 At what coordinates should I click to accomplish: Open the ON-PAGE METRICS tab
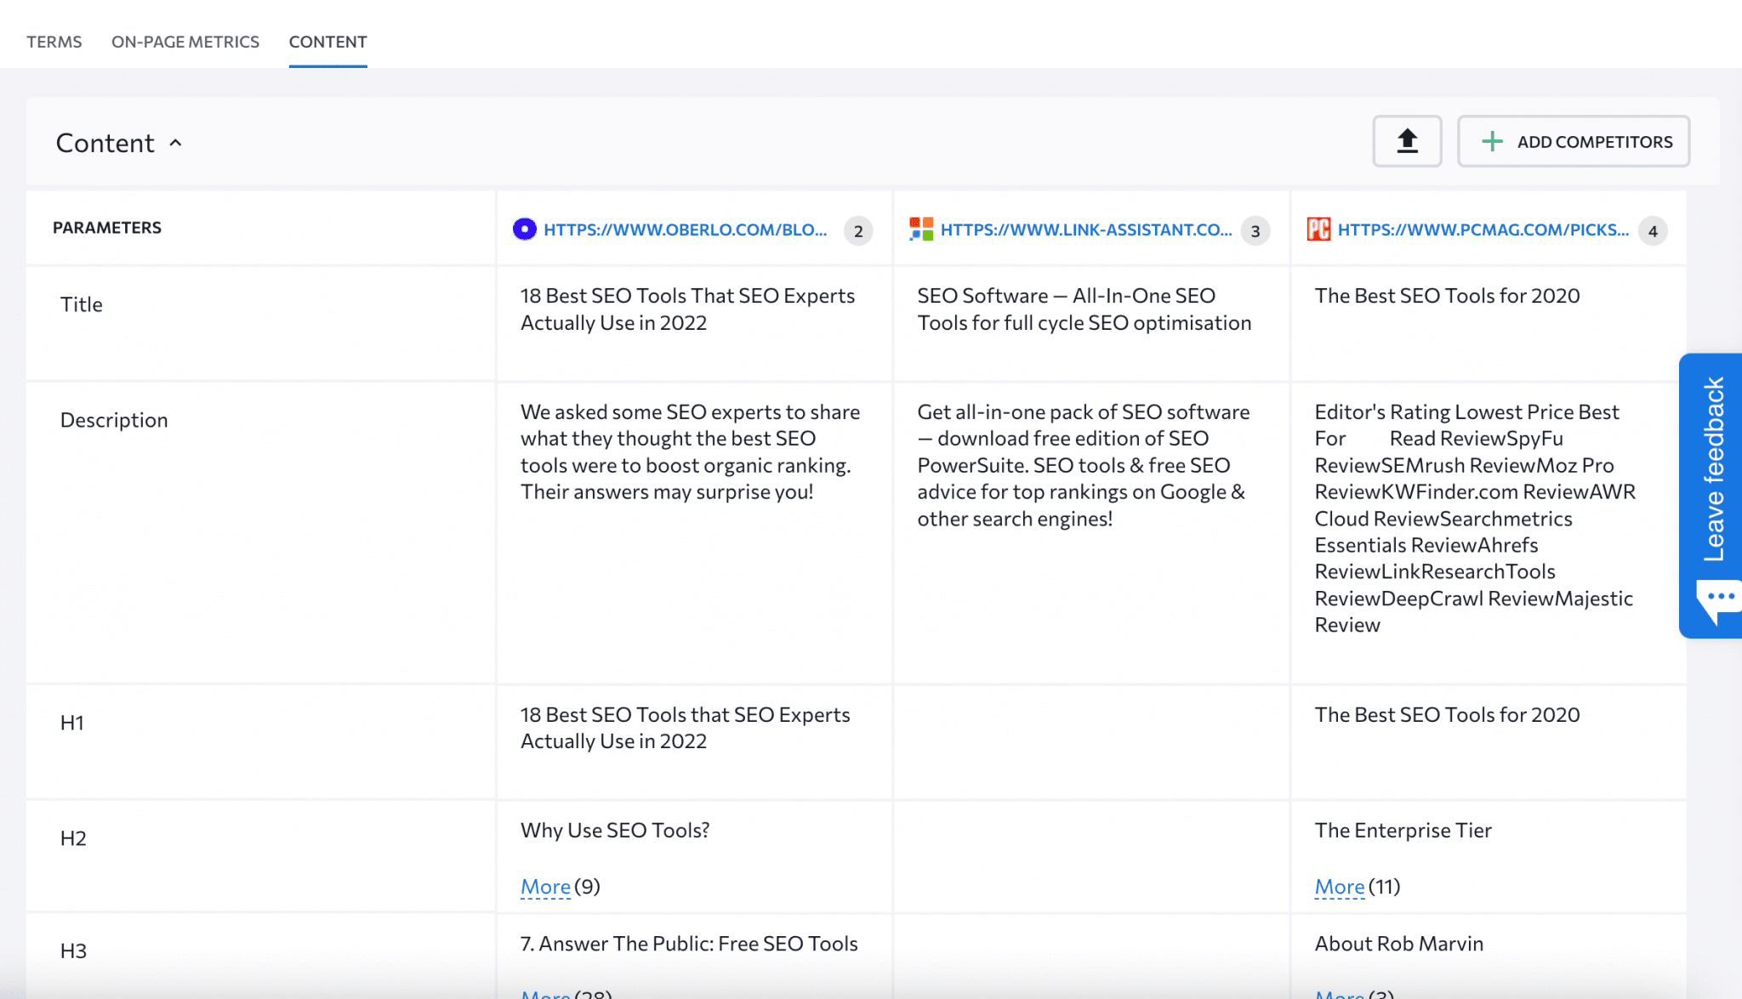point(185,41)
